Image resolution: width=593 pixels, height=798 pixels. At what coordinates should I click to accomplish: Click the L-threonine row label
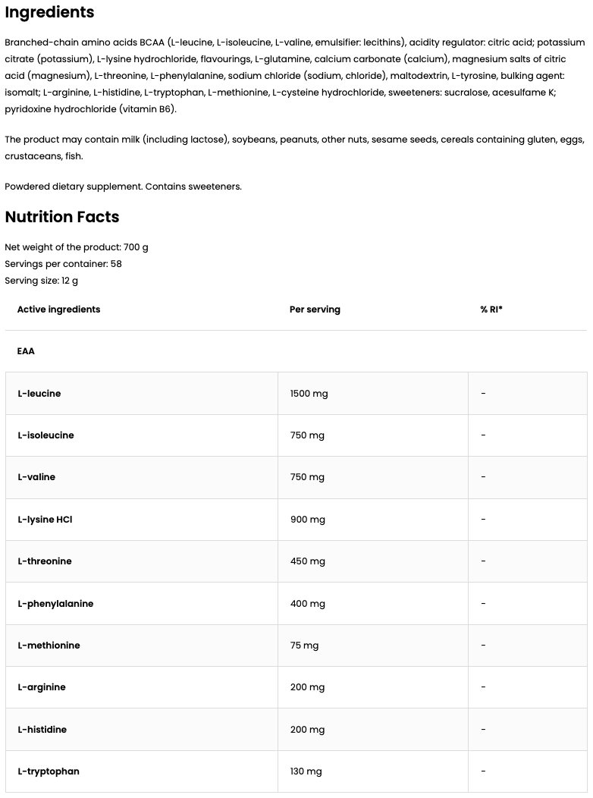pyautogui.click(x=45, y=561)
